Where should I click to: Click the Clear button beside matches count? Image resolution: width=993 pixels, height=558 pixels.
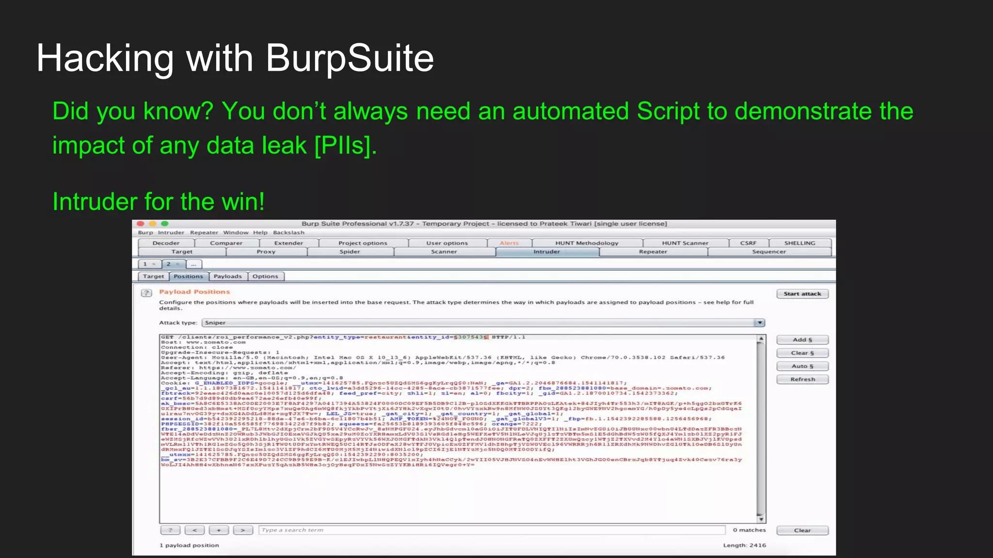802,530
